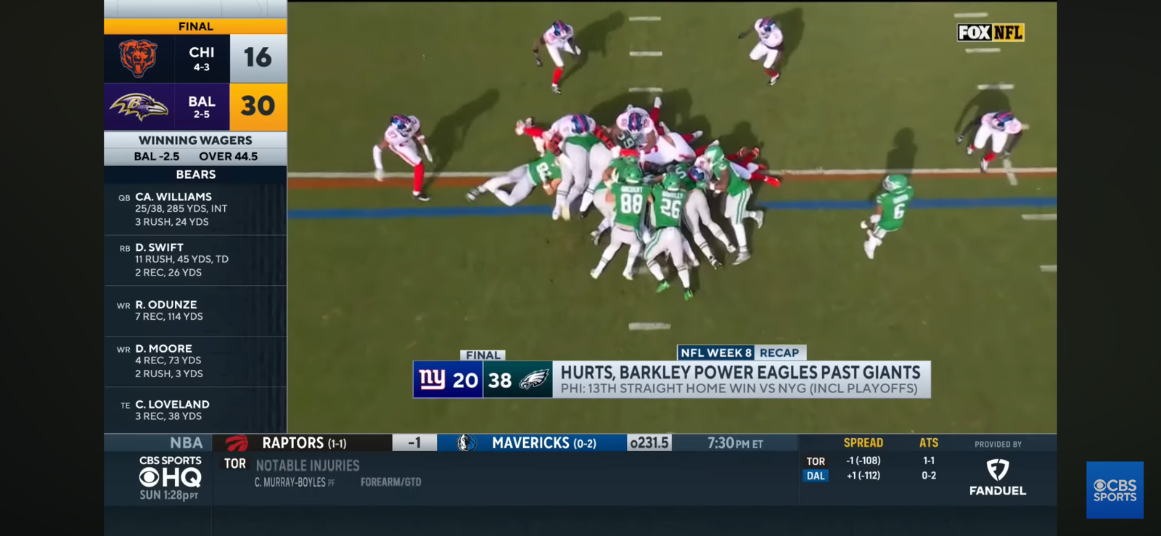Image resolution: width=1161 pixels, height=536 pixels.
Task: Click the BAL -2.5 wager
Action: coord(157,157)
